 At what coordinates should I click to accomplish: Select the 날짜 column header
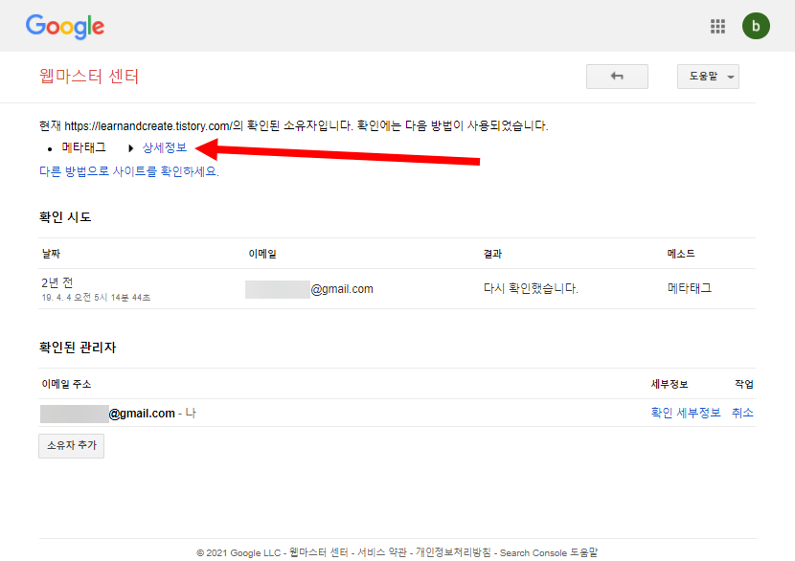(51, 254)
